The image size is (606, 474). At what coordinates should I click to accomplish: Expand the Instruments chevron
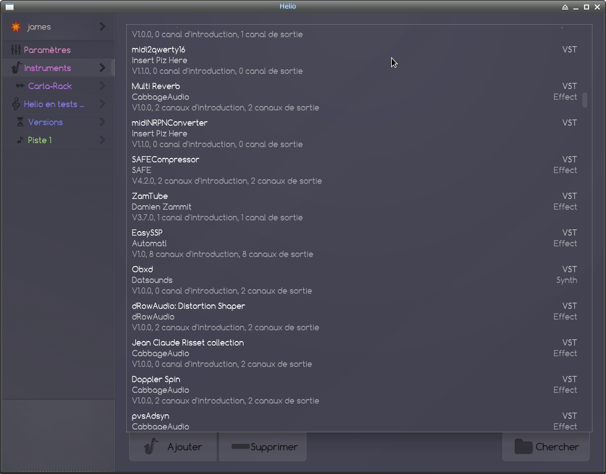click(x=103, y=68)
